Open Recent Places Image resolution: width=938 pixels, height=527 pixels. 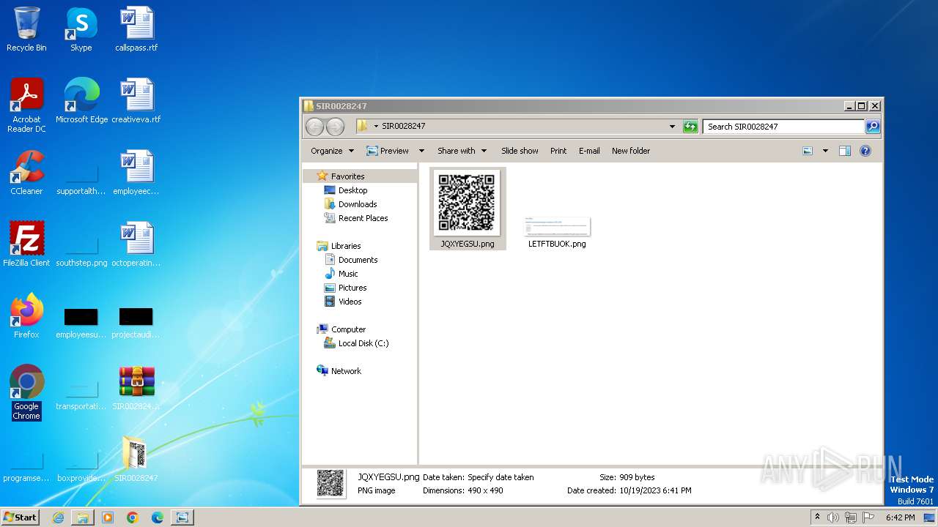point(363,218)
